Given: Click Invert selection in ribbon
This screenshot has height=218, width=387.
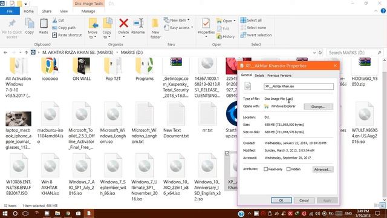Looking at the screenshot, I should click(x=256, y=35).
